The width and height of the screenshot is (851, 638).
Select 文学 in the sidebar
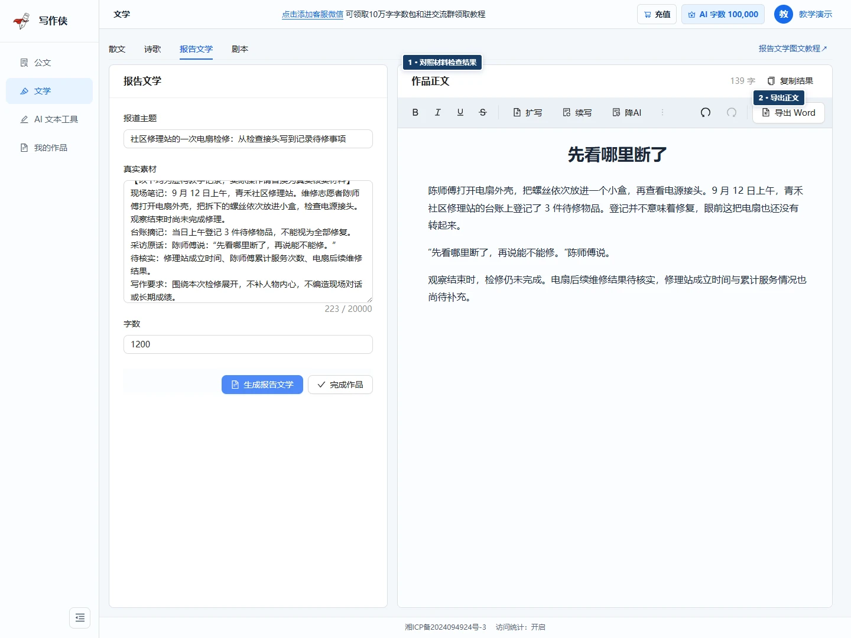pos(49,91)
